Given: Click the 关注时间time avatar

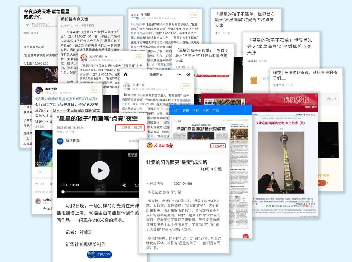Looking at the screenshot, I should coord(84,58).
